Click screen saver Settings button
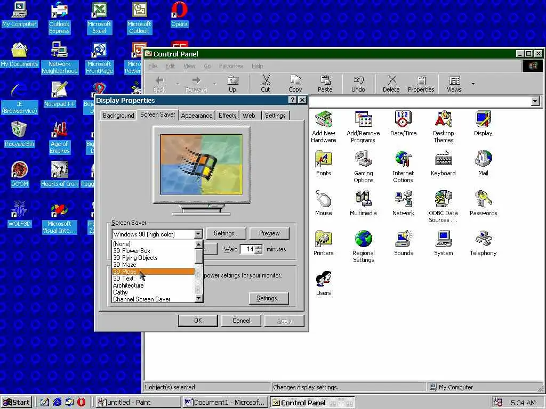546x409 pixels. 226,233
